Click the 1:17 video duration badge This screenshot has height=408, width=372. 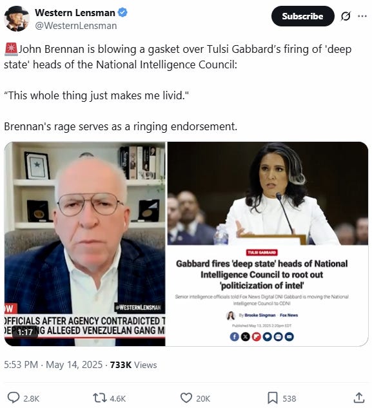pyautogui.click(x=25, y=332)
